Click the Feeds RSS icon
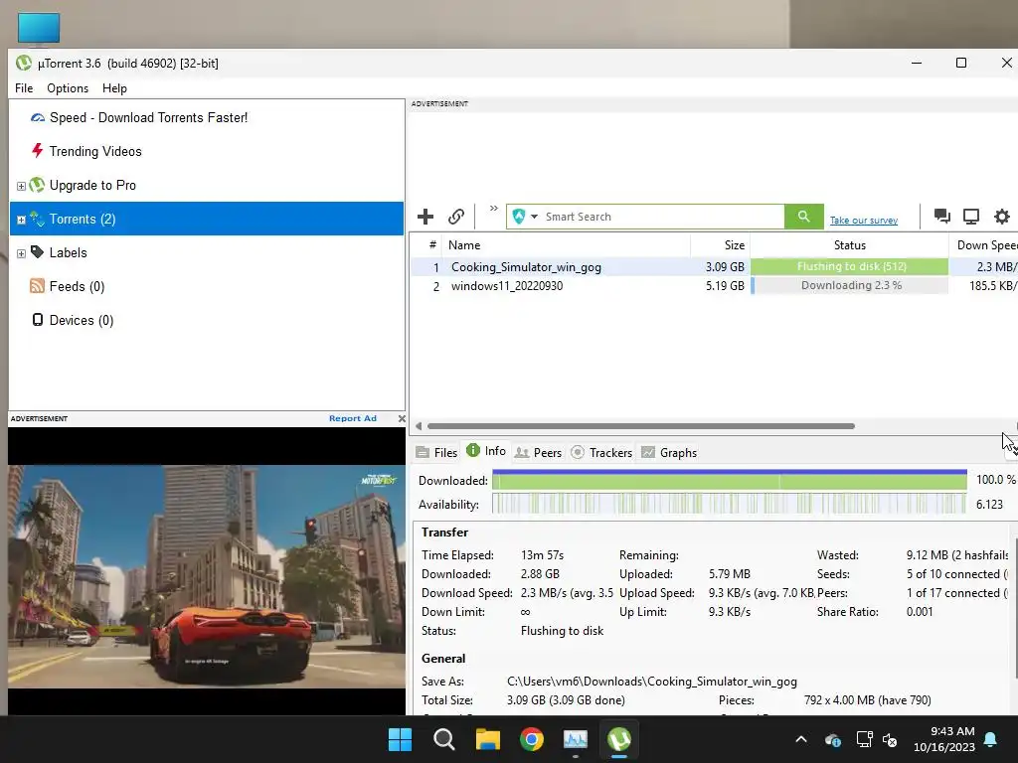The width and height of the screenshot is (1018, 763). tap(38, 285)
